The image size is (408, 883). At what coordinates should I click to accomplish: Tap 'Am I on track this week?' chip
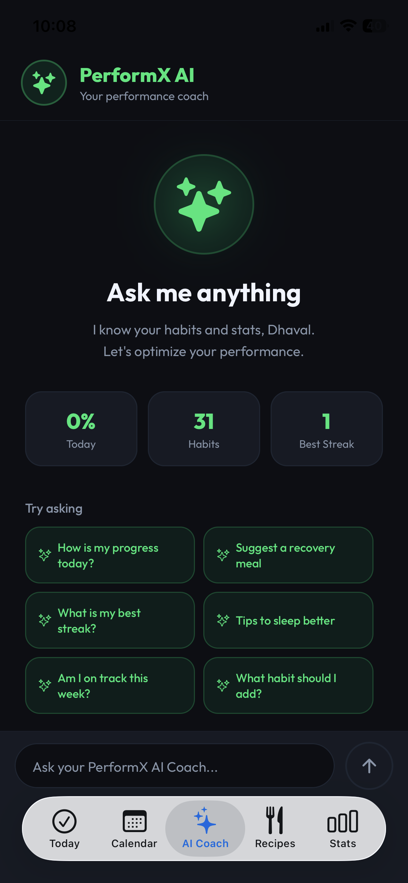tap(109, 685)
